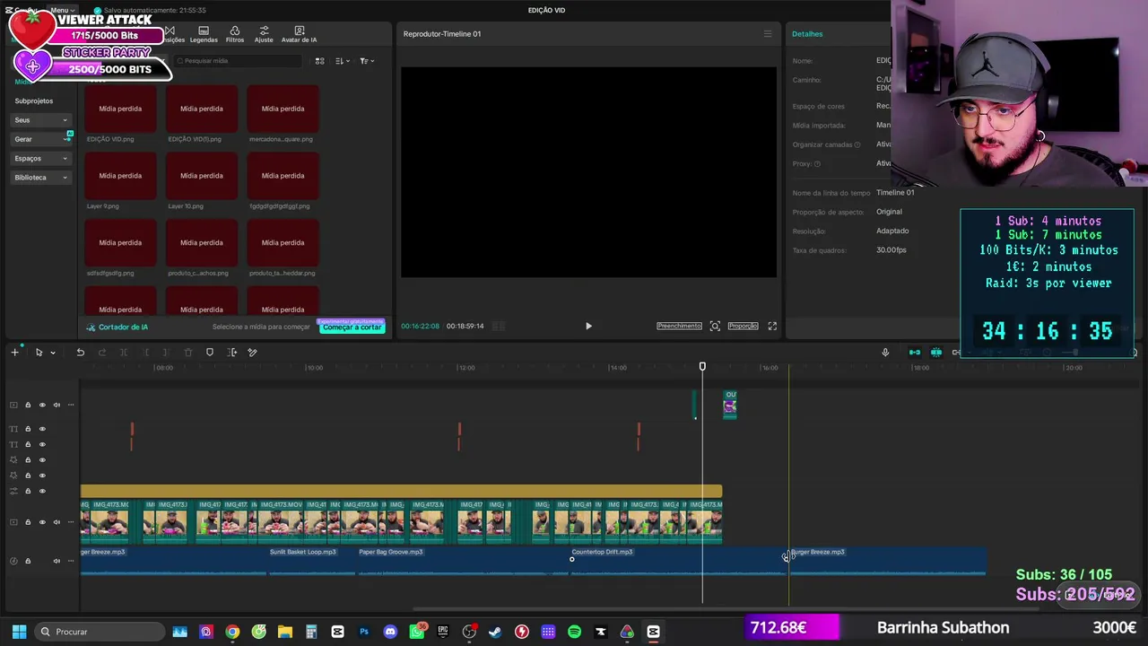Screen dimensions: 1148x646
Task: Click the microphone voiceover icon
Action: (885, 353)
